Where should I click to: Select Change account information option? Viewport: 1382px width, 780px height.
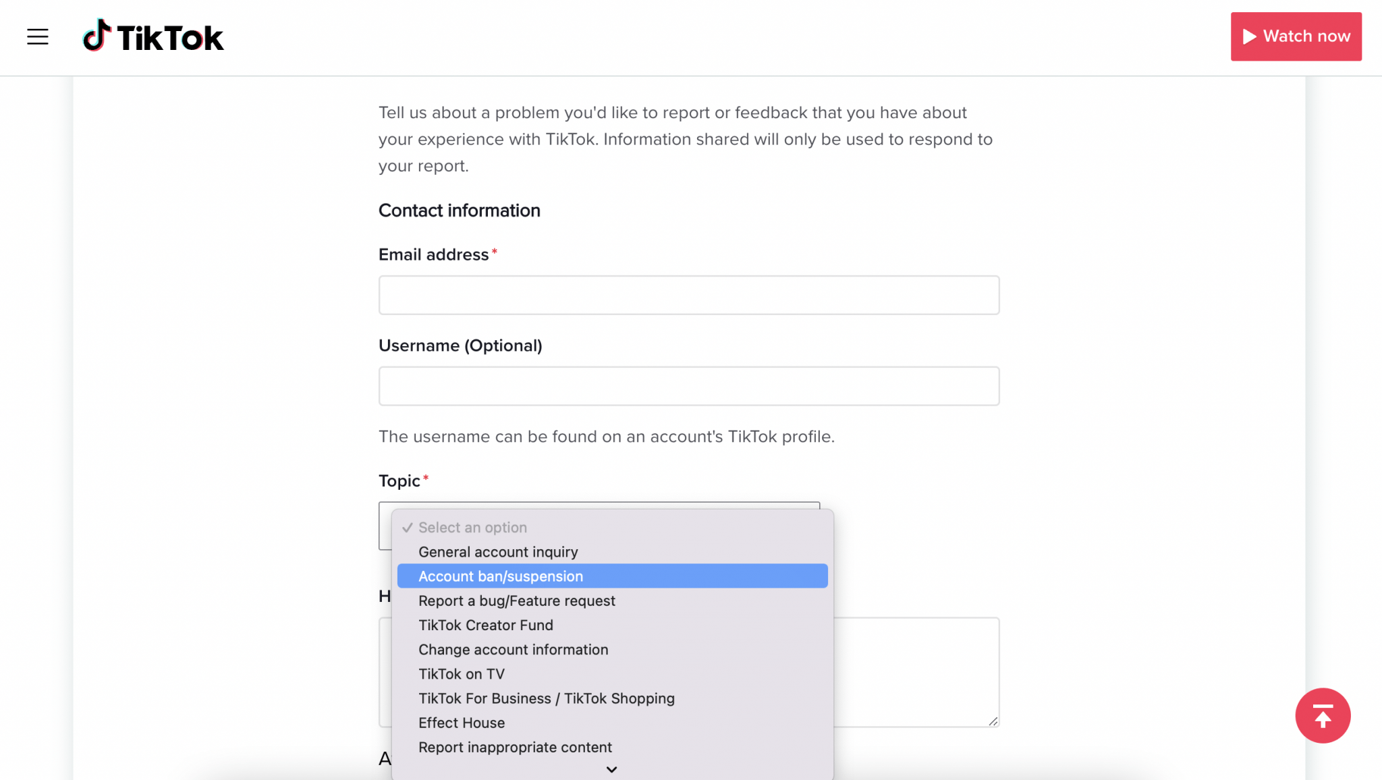click(513, 649)
